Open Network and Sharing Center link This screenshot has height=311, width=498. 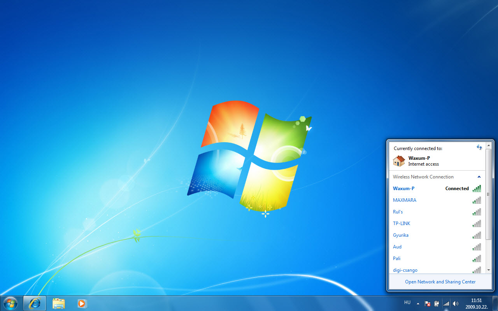[440, 282]
